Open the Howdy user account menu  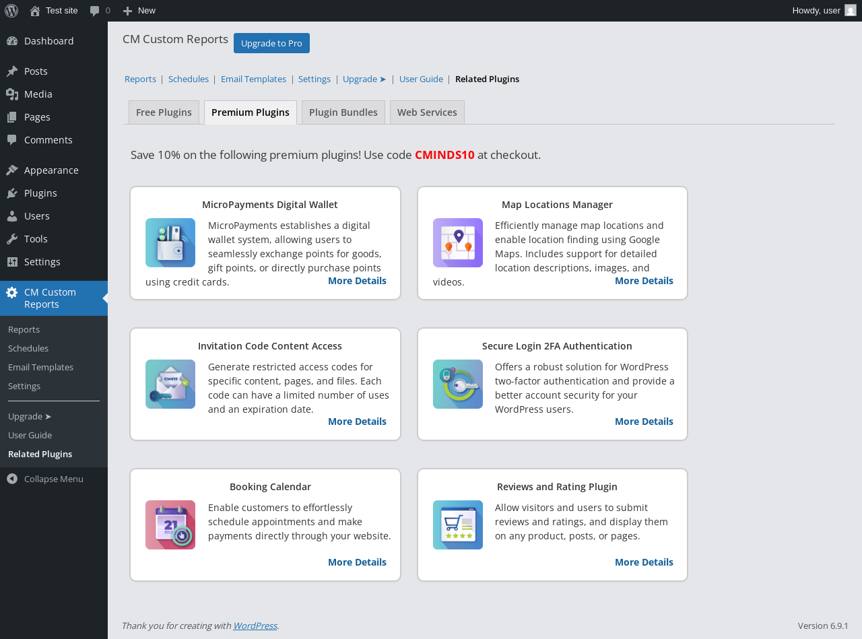(824, 11)
